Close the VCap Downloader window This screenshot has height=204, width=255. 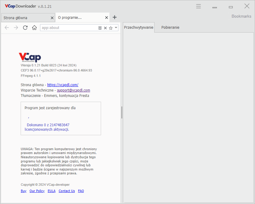247,6
